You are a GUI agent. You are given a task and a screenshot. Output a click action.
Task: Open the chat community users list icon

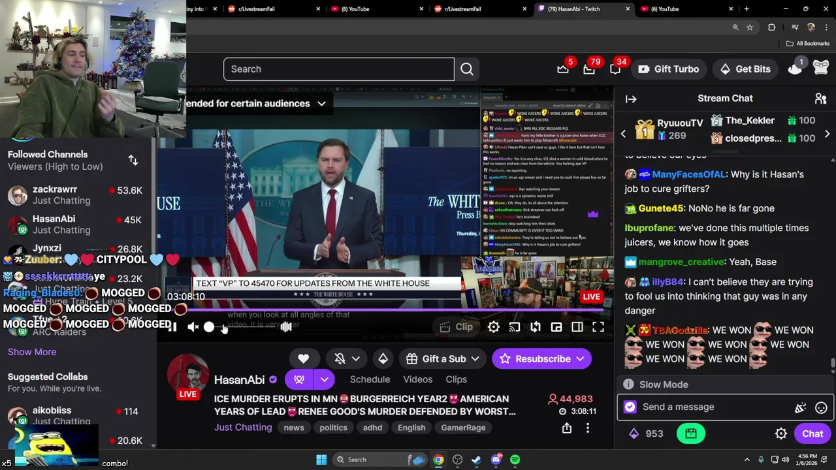821,99
